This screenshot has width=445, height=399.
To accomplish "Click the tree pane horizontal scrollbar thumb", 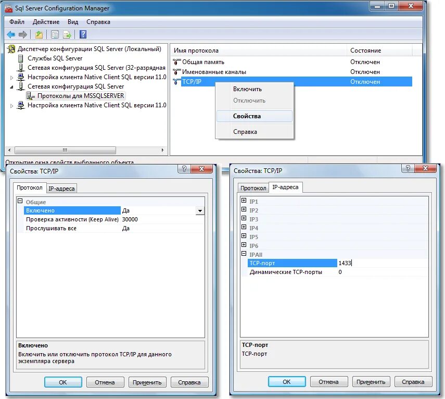I will (x=65, y=150).
